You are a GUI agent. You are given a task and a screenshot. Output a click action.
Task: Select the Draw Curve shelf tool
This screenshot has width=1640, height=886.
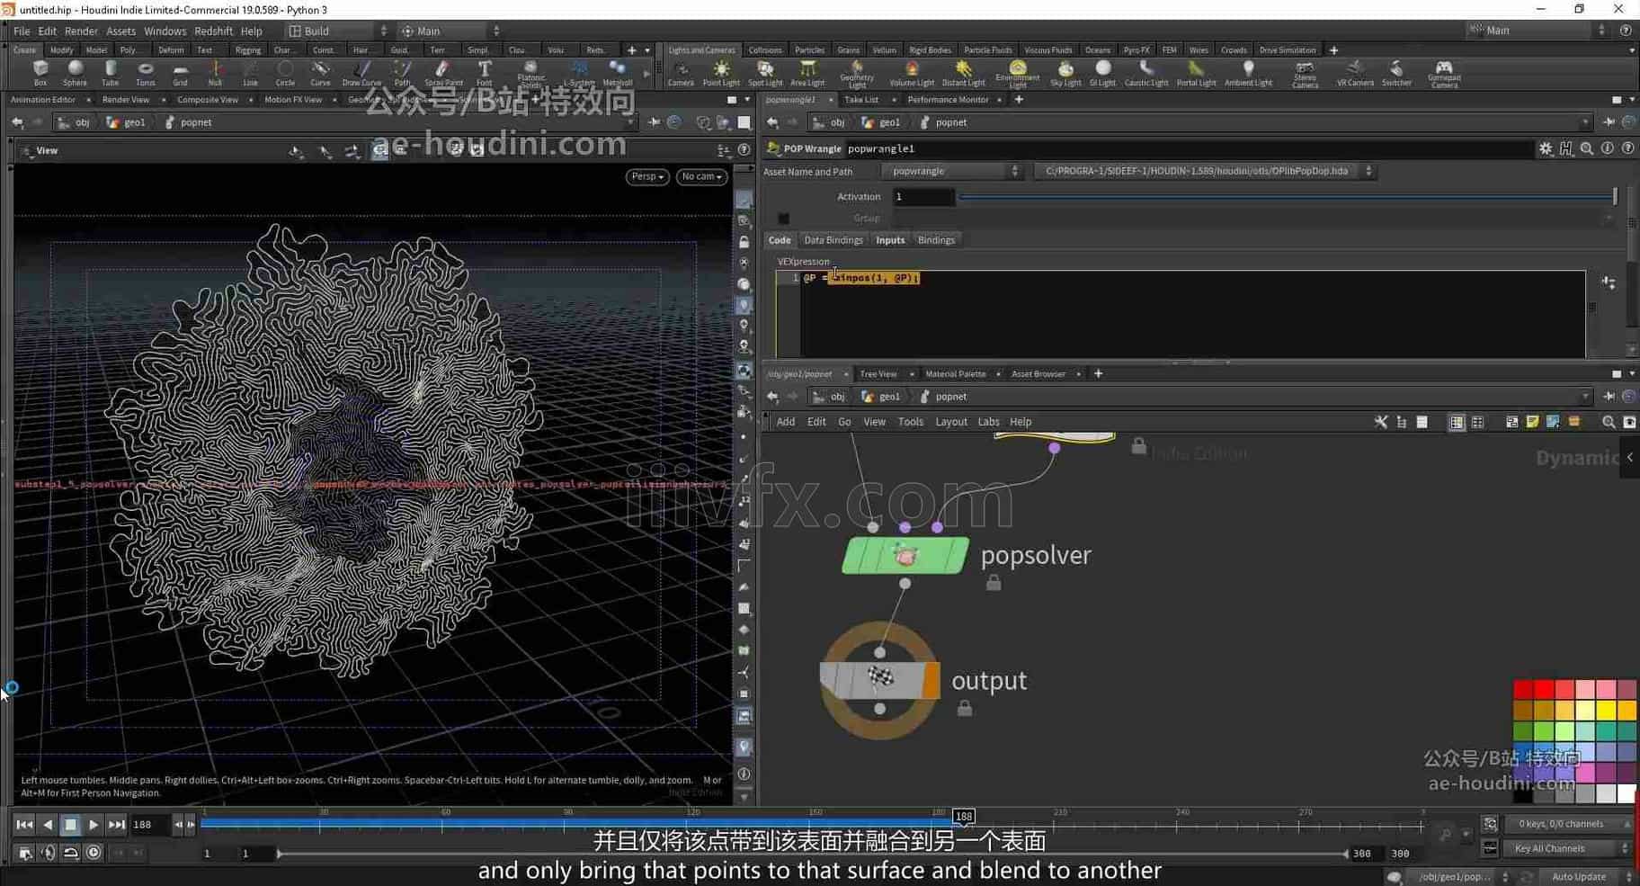tap(361, 73)
